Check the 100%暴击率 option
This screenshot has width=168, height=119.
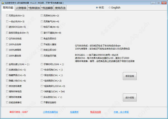coord(7,56)
